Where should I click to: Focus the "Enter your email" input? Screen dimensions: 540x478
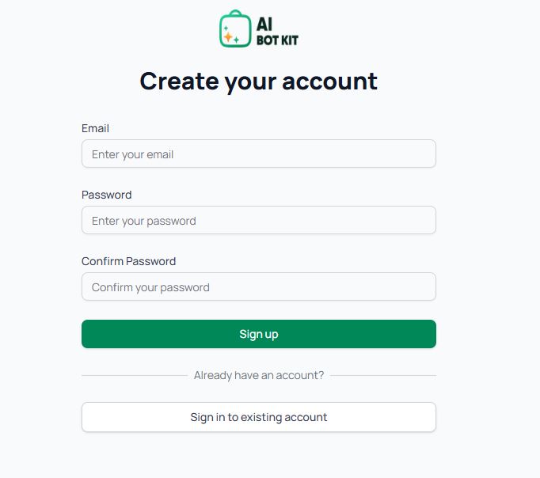click(x=259, y=154)
